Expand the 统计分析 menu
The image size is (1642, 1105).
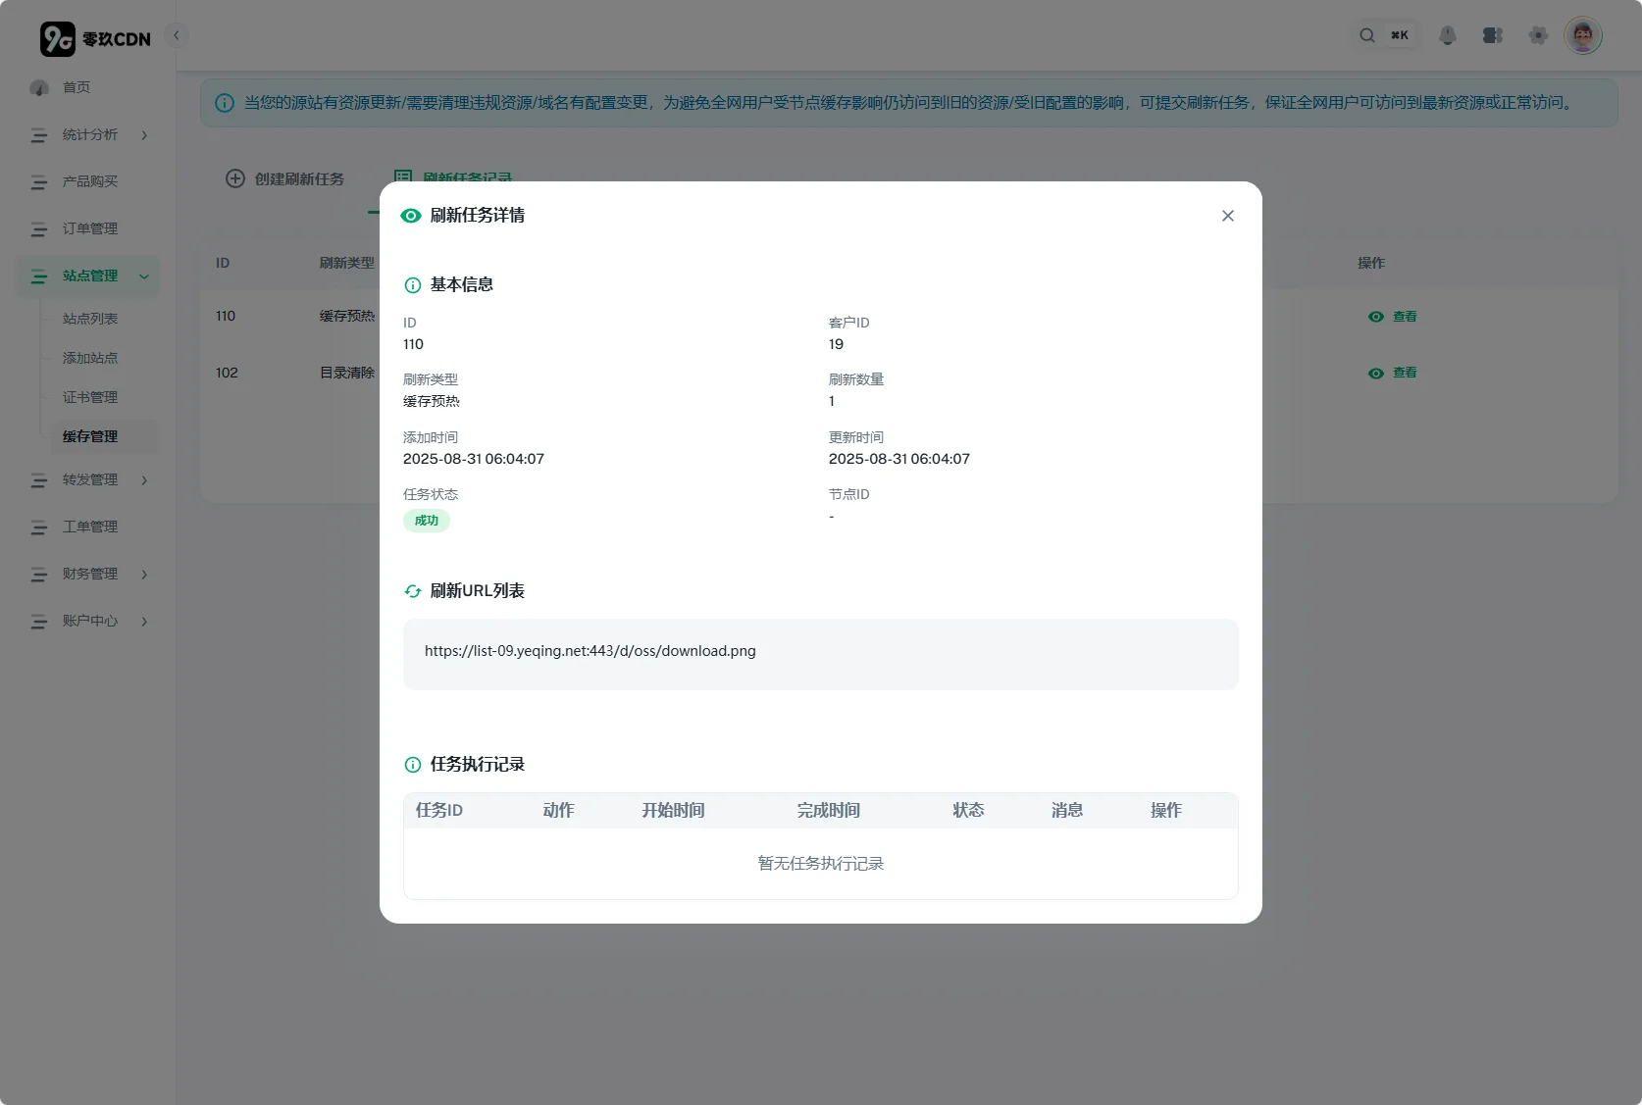point(90,135)
